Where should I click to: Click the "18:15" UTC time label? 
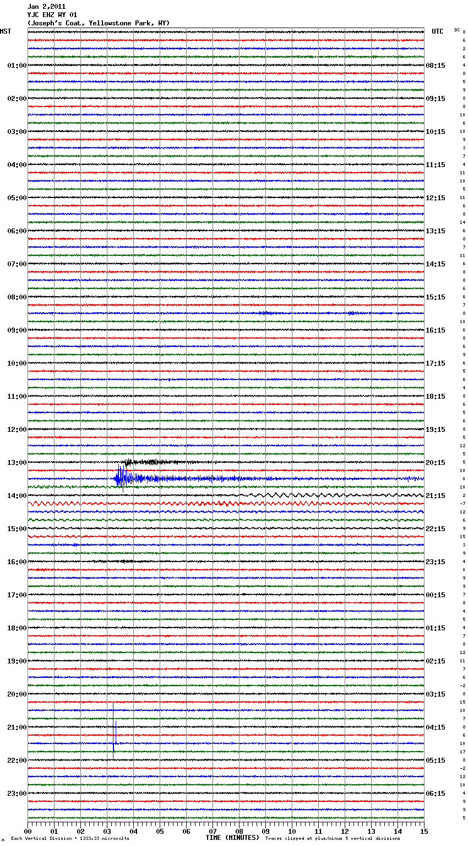(x=436, y=397)
